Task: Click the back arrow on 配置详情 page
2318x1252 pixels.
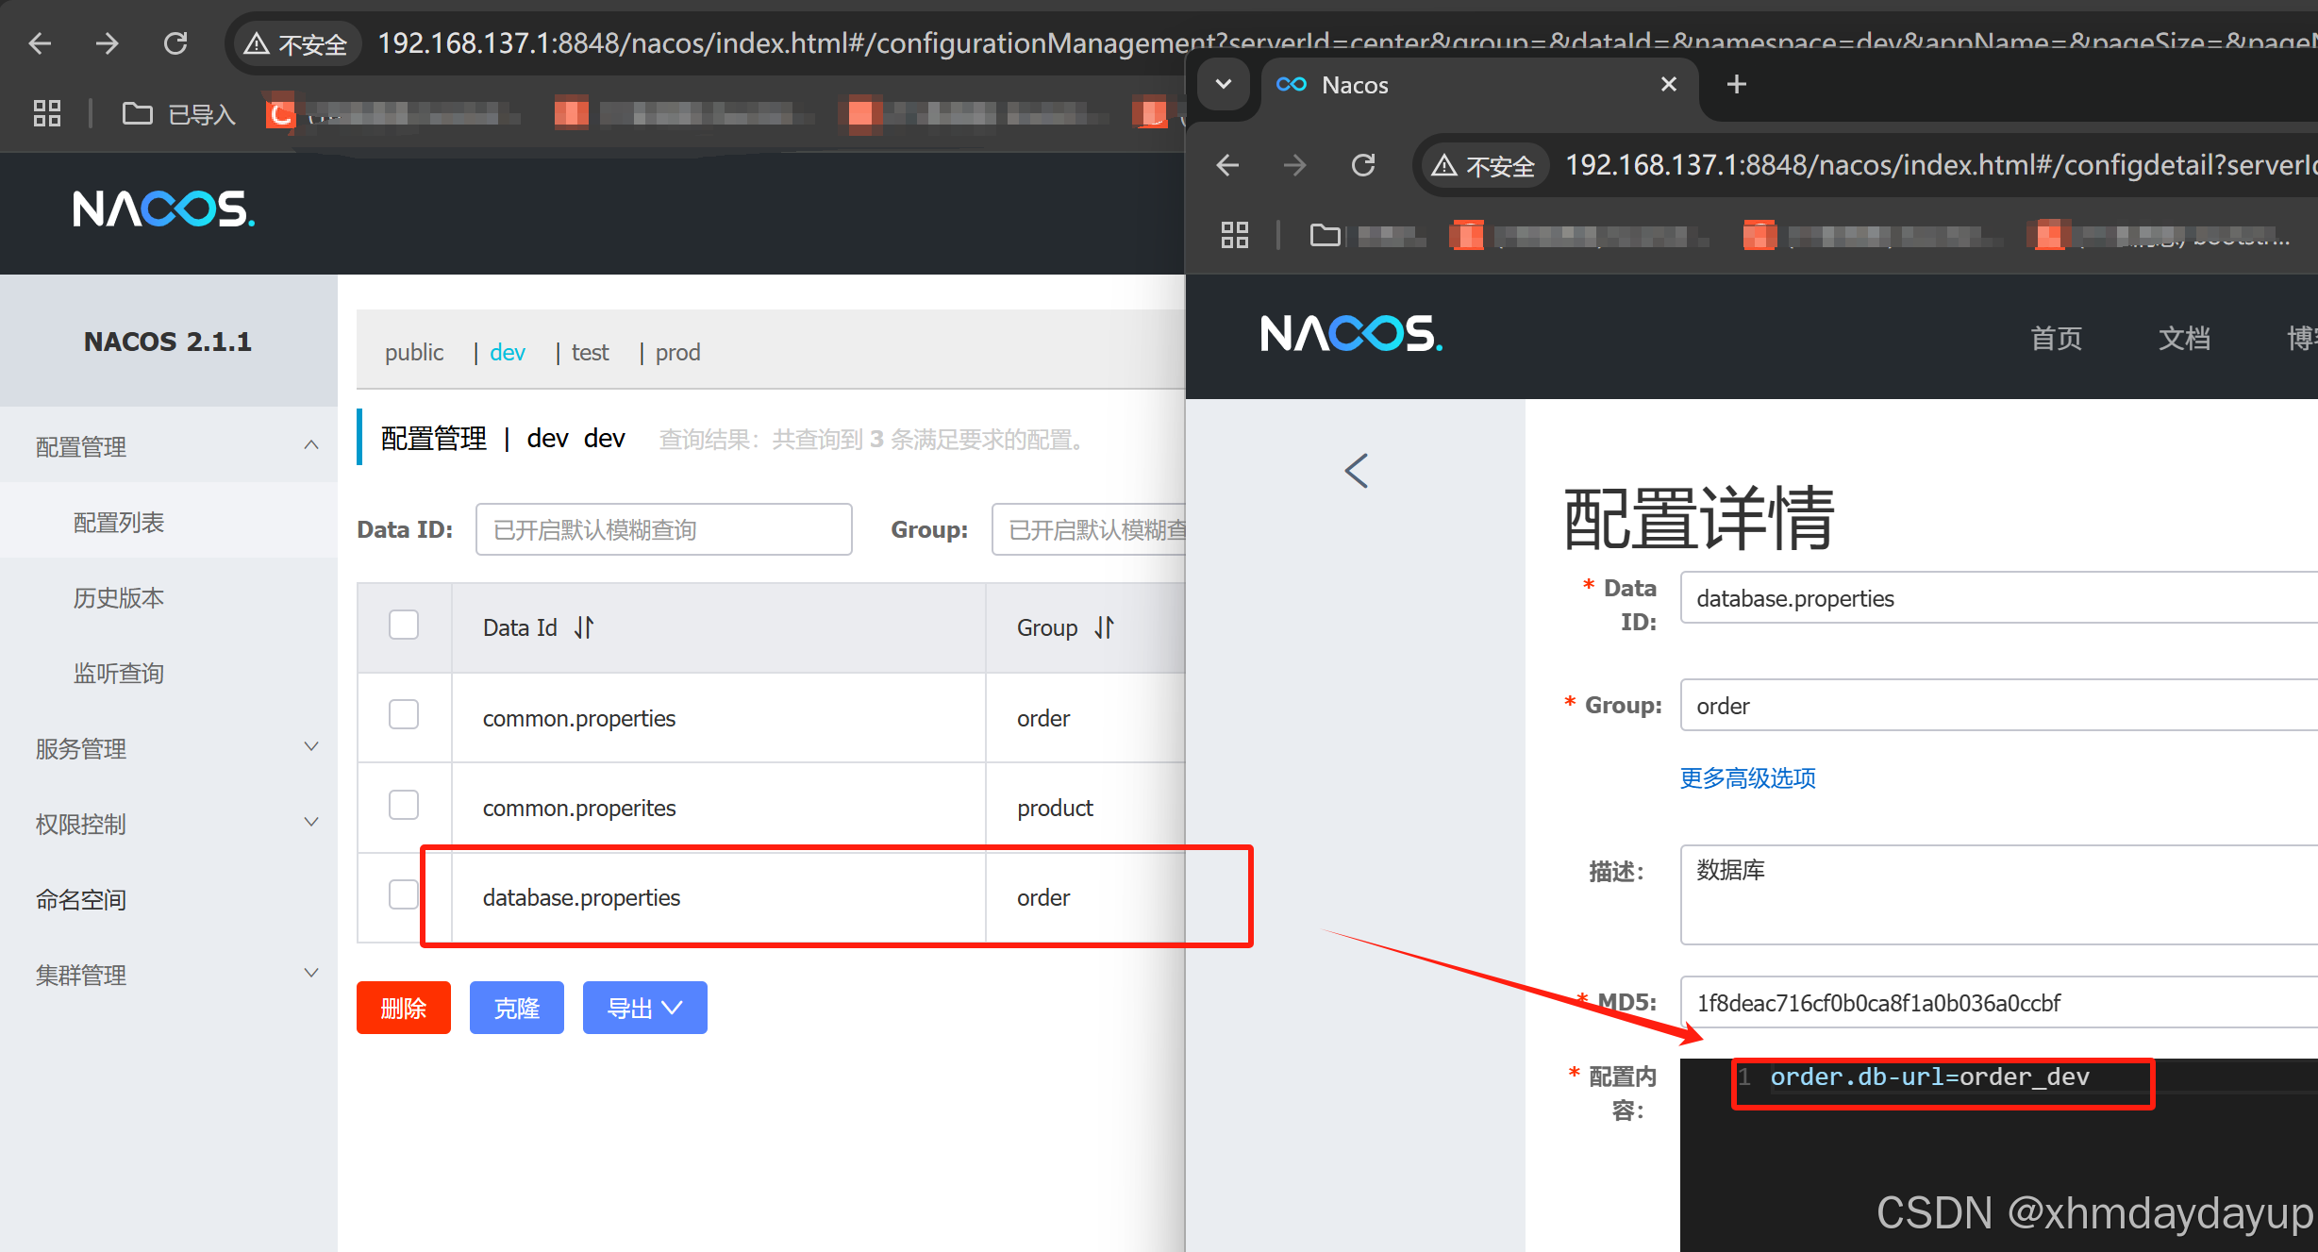Action: (x=1356, y=471)
